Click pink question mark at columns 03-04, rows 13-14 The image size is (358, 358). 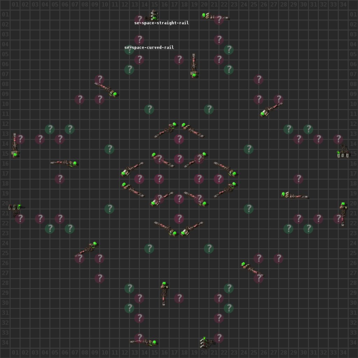(x=40, y=139)
